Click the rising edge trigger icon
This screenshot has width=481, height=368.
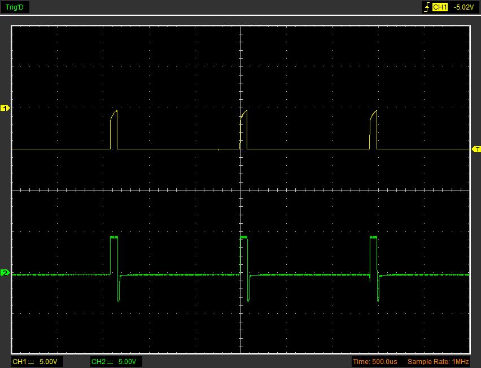427,7
